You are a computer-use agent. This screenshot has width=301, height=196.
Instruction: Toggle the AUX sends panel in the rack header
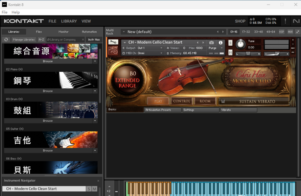[290, 32]
